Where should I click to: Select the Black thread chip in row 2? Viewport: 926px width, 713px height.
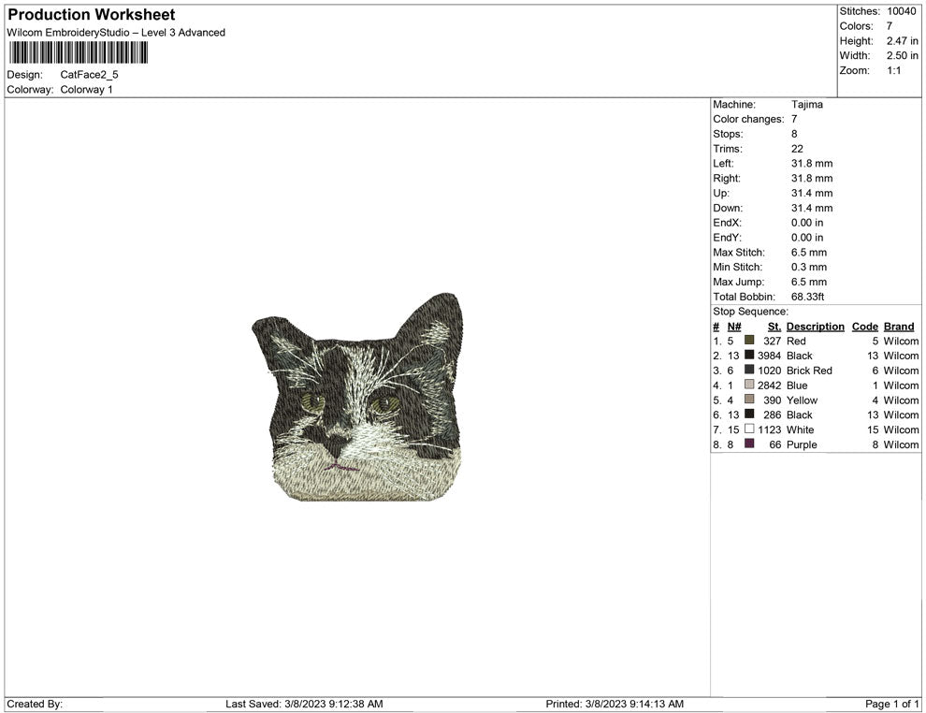point(747,356)
